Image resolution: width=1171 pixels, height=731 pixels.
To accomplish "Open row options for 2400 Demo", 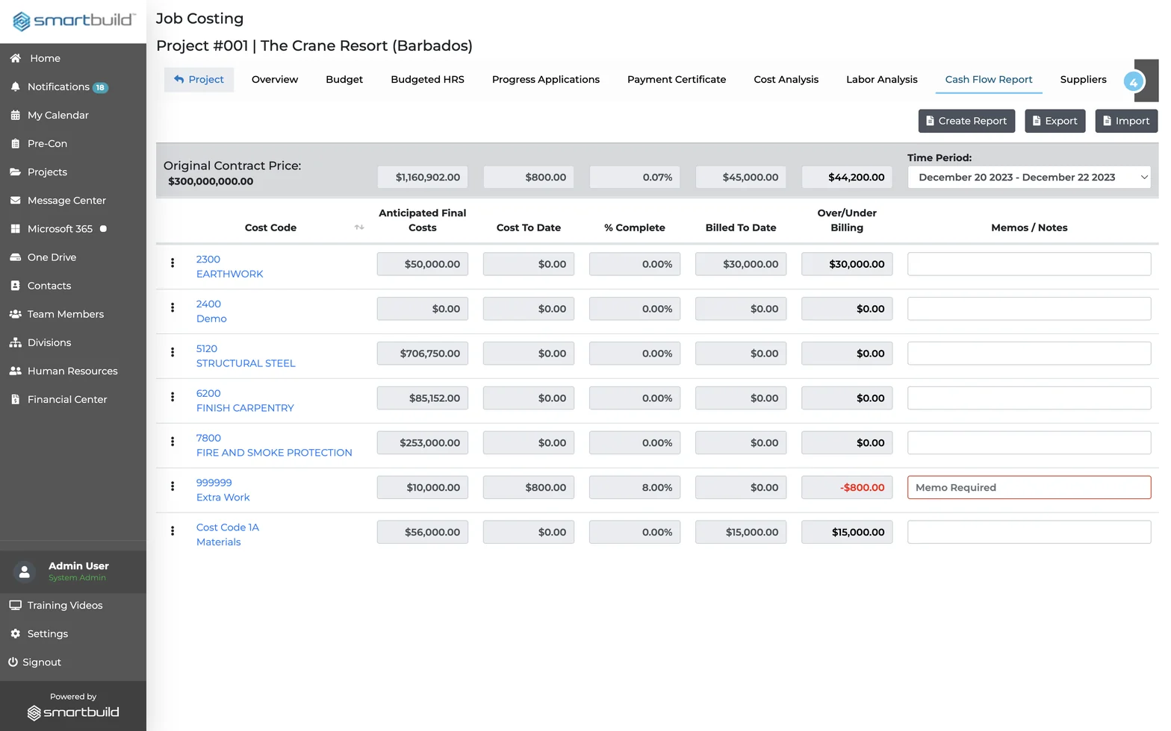I will (173, 307).
